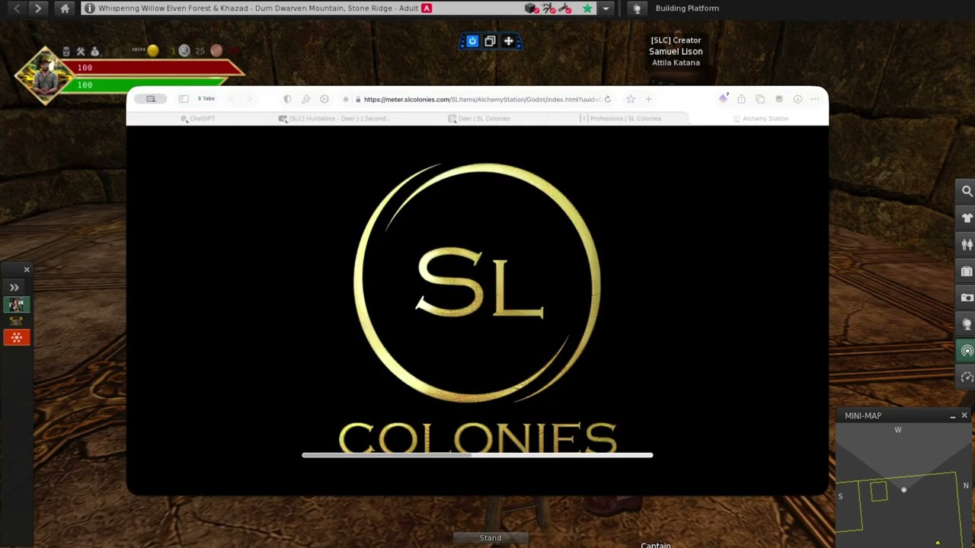Switch to the Professions | SL Colonies tab

[620, 119]
